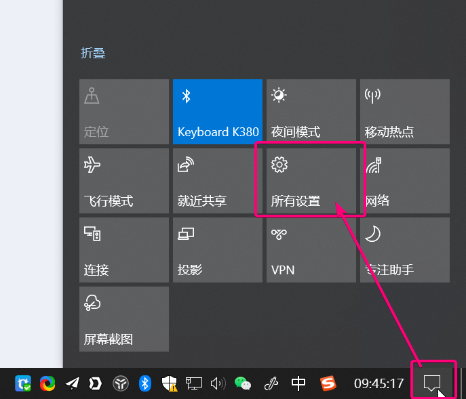Launch 屏幕截图 screen snip tile
The image size is (466, 399).
point(124,319)
